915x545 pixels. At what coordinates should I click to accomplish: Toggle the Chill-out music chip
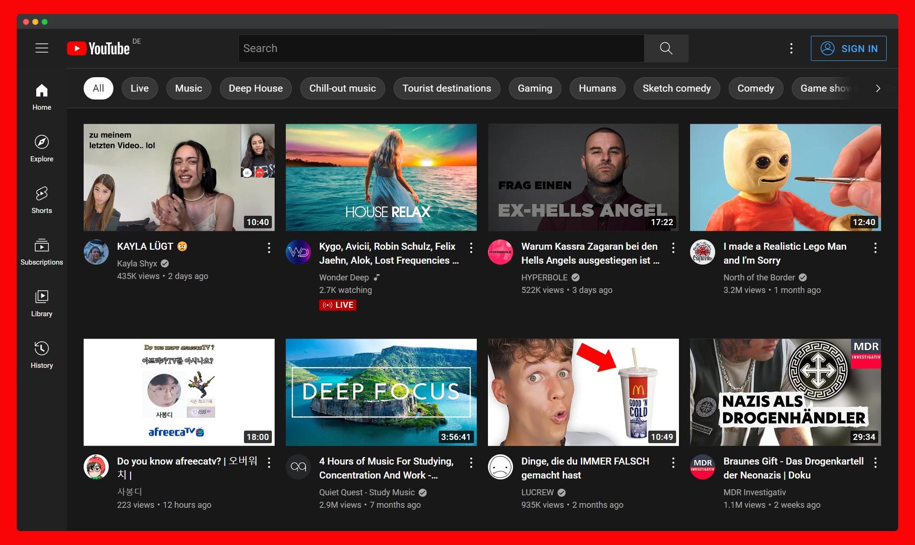(342, 88)
